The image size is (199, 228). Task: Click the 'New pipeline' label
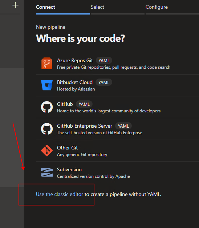coord(51,27)
